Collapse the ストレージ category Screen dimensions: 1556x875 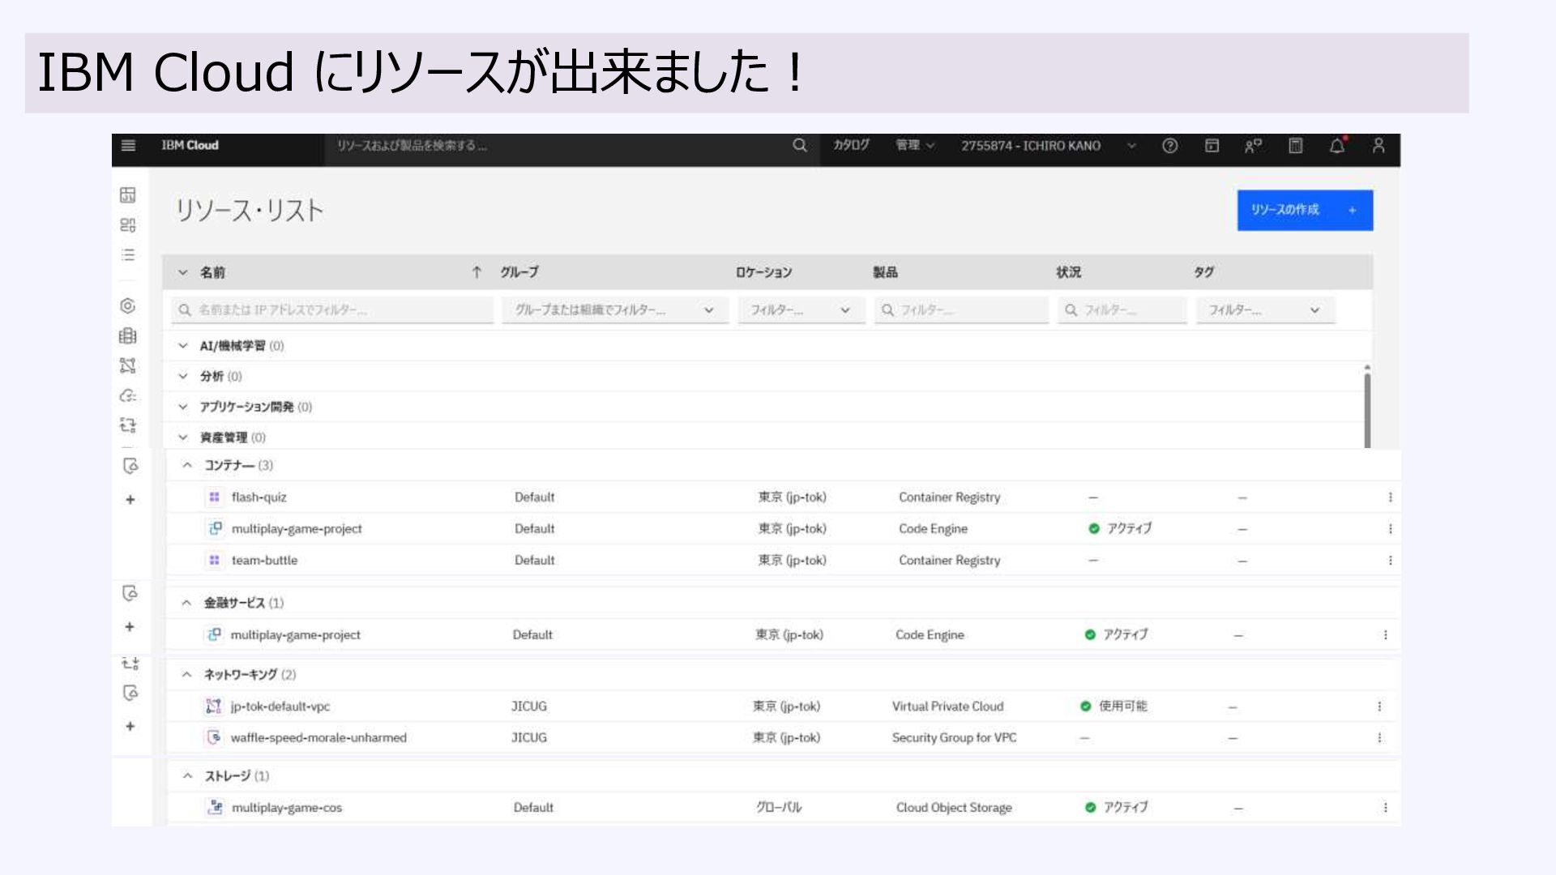pos(187,776)
